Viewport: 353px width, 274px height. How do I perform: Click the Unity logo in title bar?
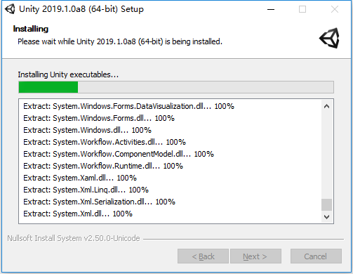pyautogui.click(x=10, y=9)
